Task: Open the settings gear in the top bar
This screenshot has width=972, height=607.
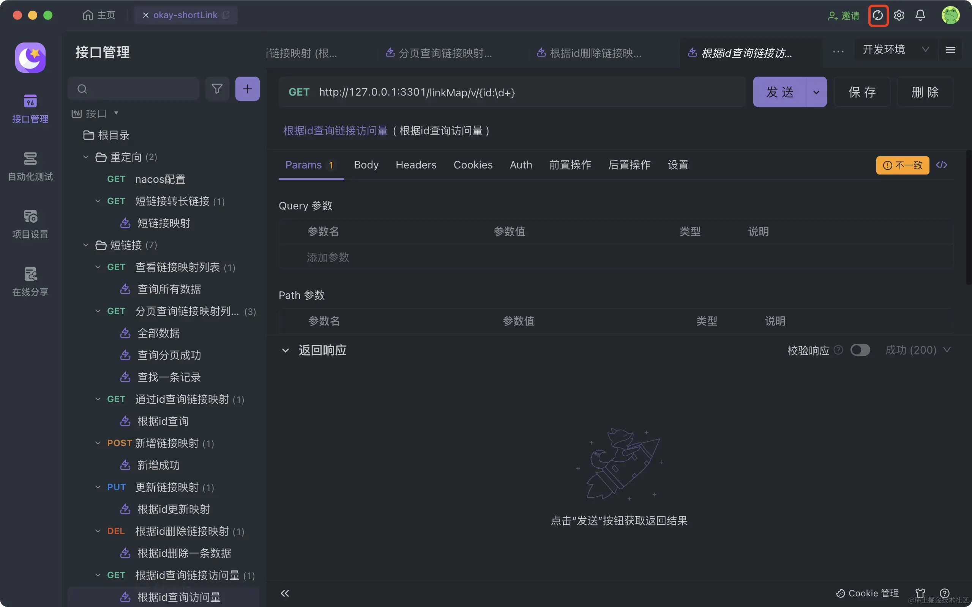Action: 899,15
